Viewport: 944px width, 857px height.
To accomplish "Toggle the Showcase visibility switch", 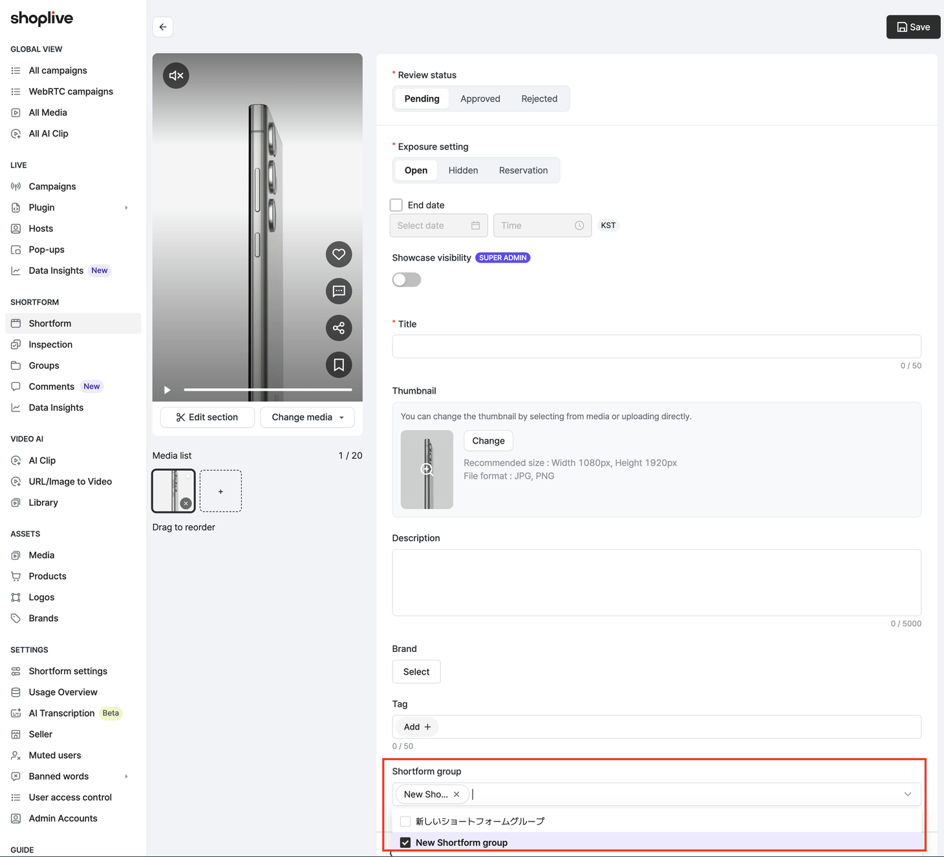I will click(x=407, y=279).
